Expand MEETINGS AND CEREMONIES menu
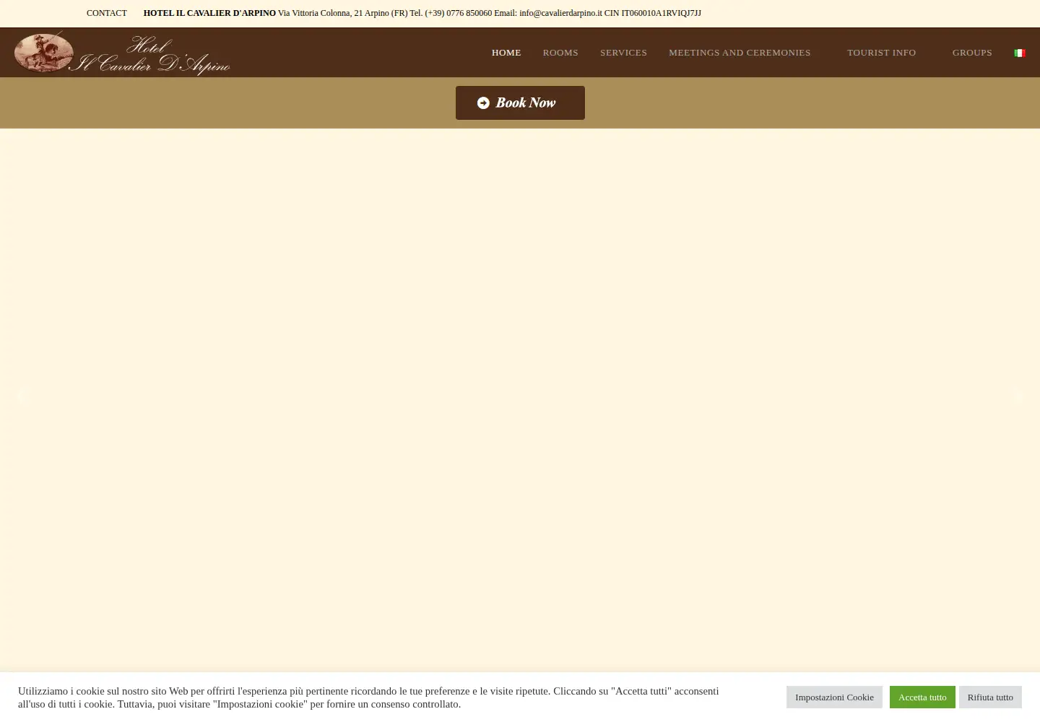Image resolution: width=1040 pixels, height=722 pixels. point(740,53)
